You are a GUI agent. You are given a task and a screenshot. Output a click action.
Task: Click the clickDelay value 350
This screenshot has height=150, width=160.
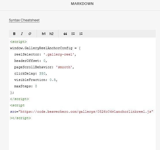[42, 73]
